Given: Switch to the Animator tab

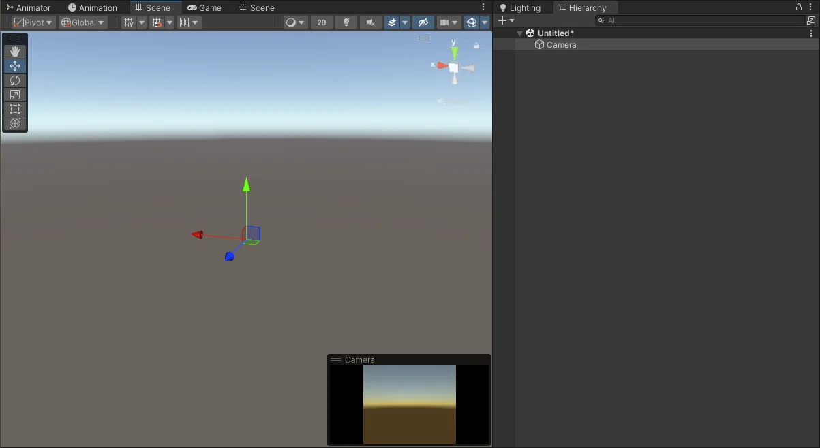Looking at the screenshot, I should (29, 8).
